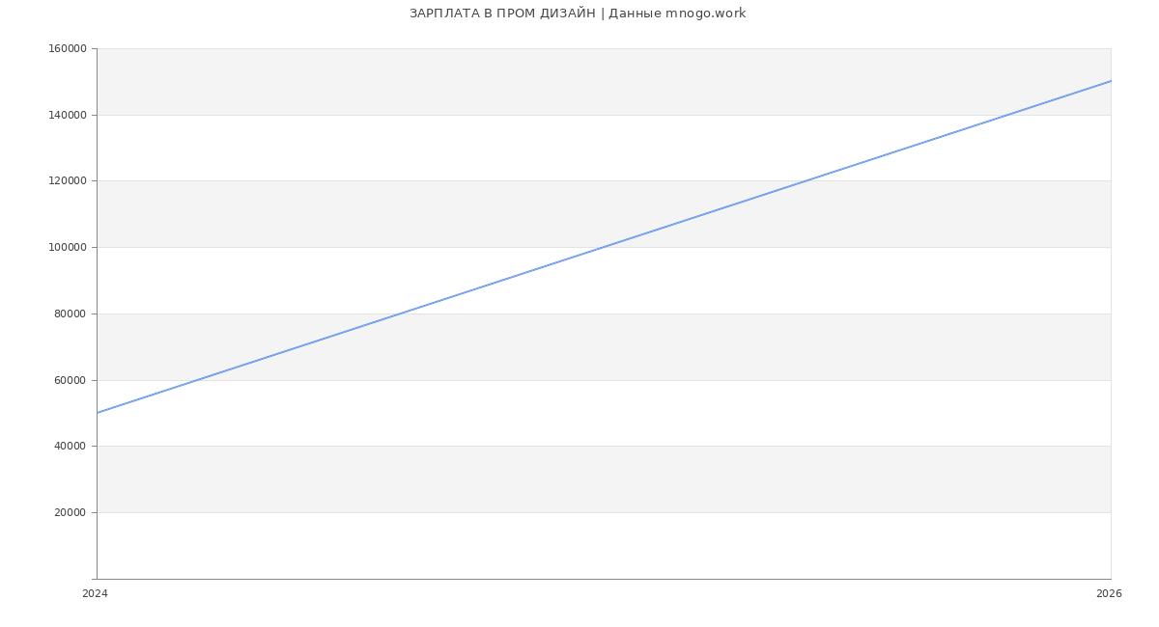Click the 2024 x-axis label
Screen dimensions: 1159x627
(x=95, y=594)
